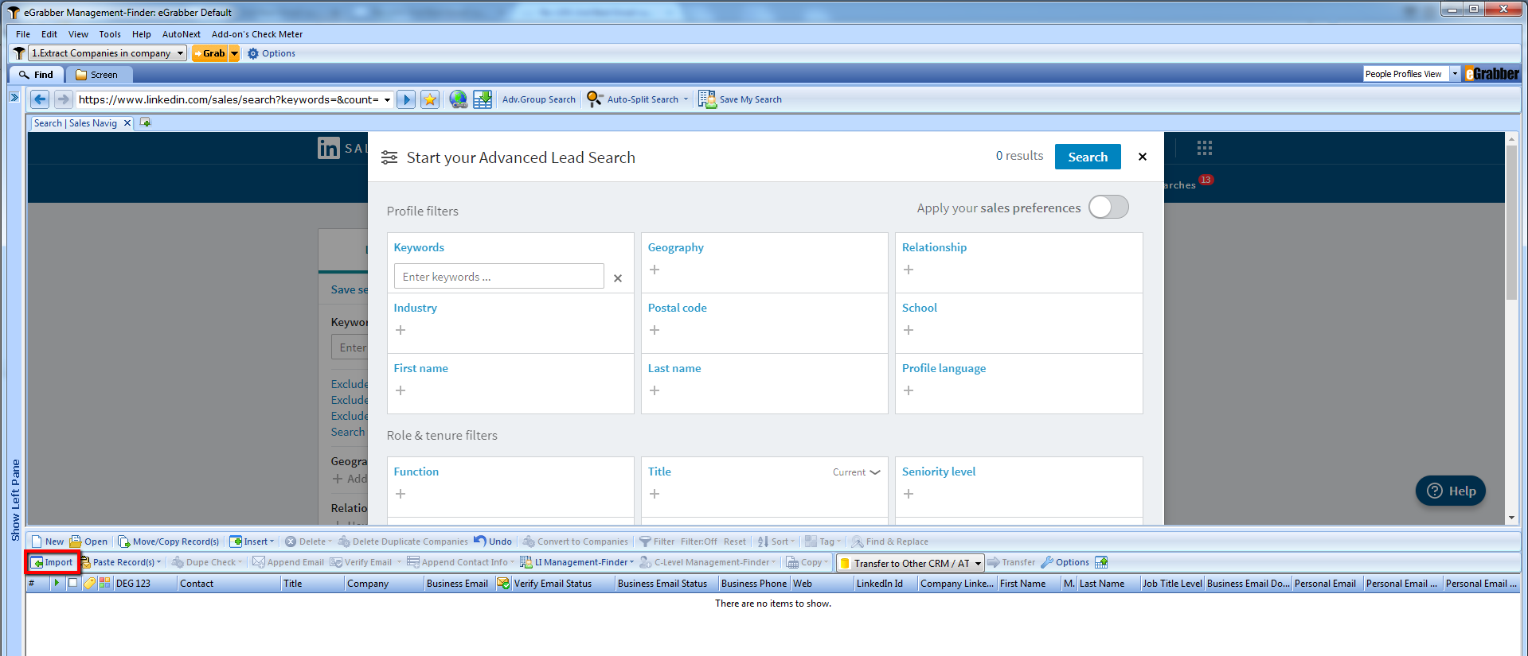Add a Geography filter with plus
Viewport: 1528px width, 656px height.
click(x=655, y=270)
